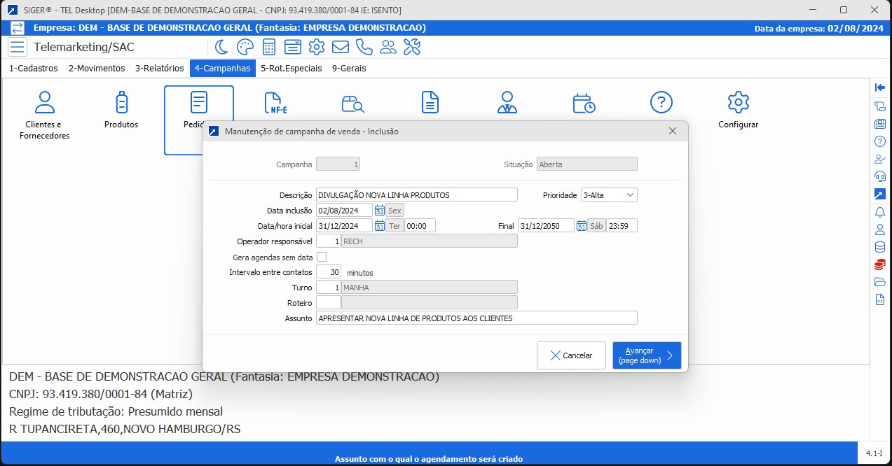Image resolution: width=892 pixels, height=466 pixels.
Task: Click into the Assunto text field
Action: pos(476,318)
